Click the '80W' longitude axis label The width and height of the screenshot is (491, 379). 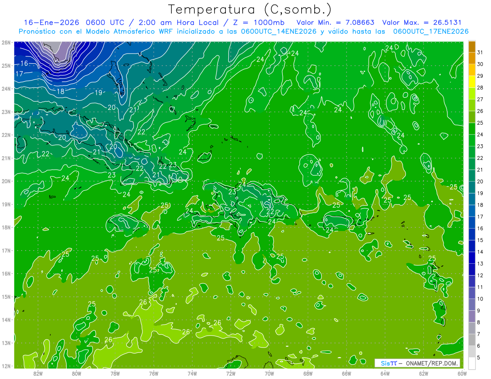[77, 373]
